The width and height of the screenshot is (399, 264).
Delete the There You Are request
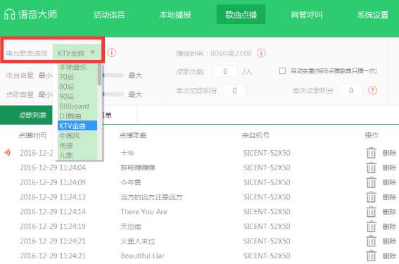[389, 212]
